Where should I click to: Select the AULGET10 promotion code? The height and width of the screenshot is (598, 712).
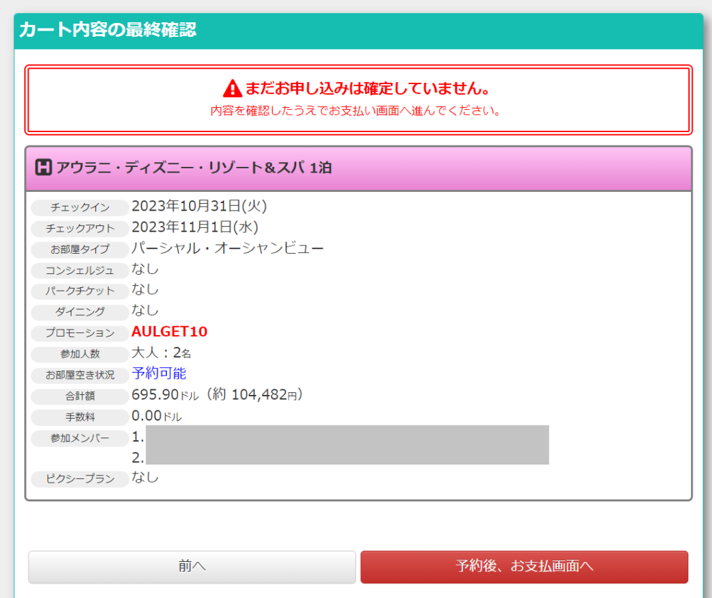point(170,332)
